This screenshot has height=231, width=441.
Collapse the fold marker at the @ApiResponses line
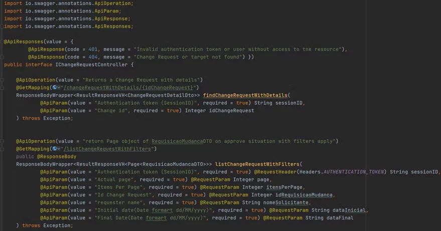pos(2,42)
